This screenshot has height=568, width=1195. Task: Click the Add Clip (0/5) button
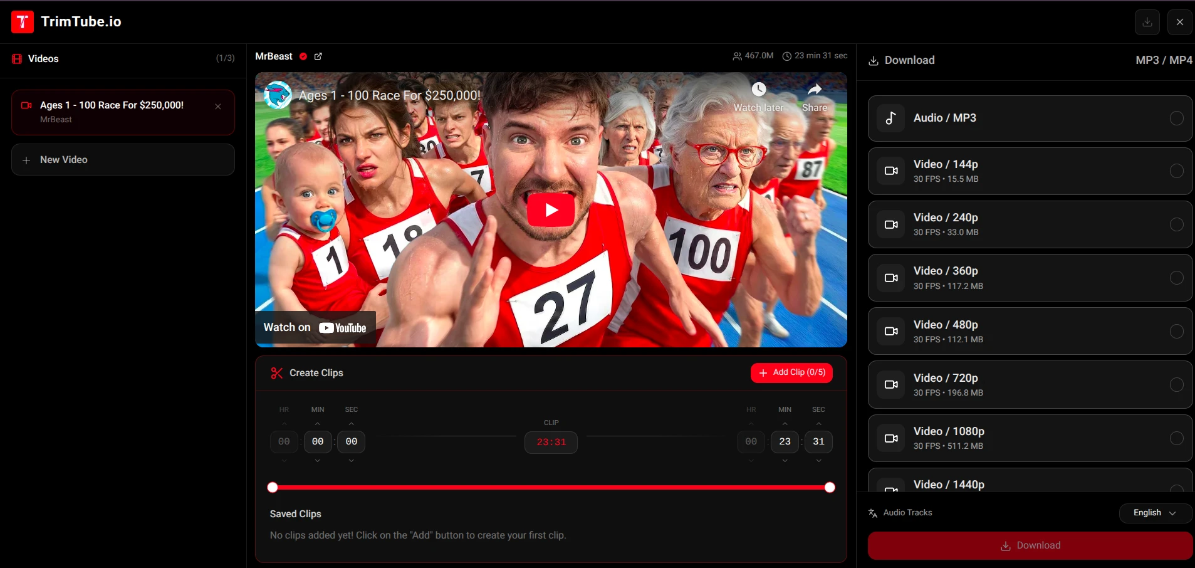point(791,372)
